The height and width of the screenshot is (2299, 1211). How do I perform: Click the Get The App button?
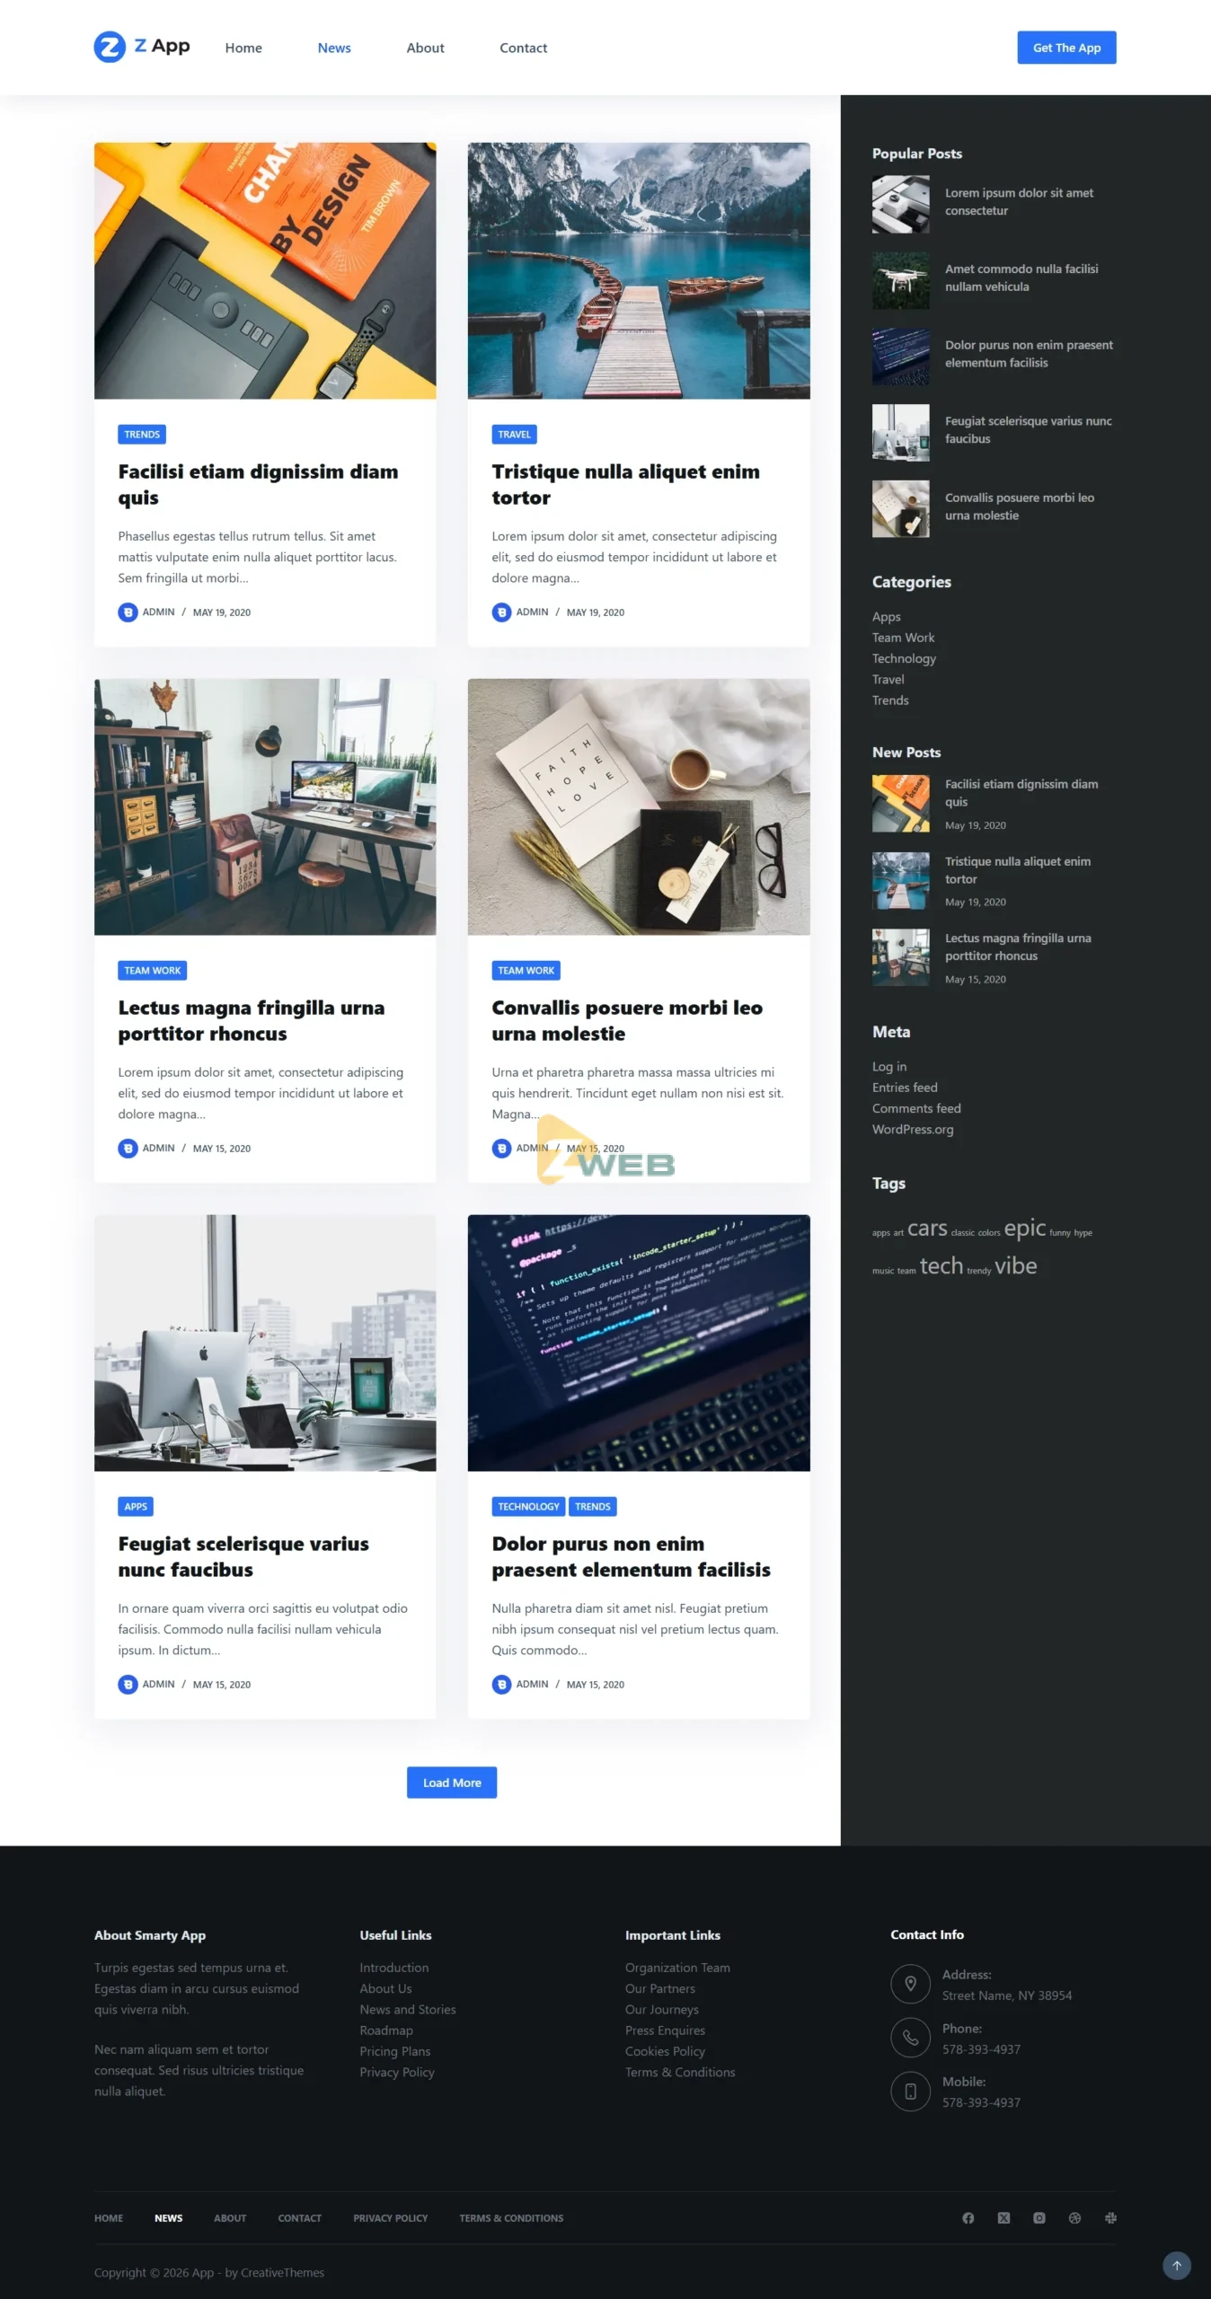point(1066,48)
